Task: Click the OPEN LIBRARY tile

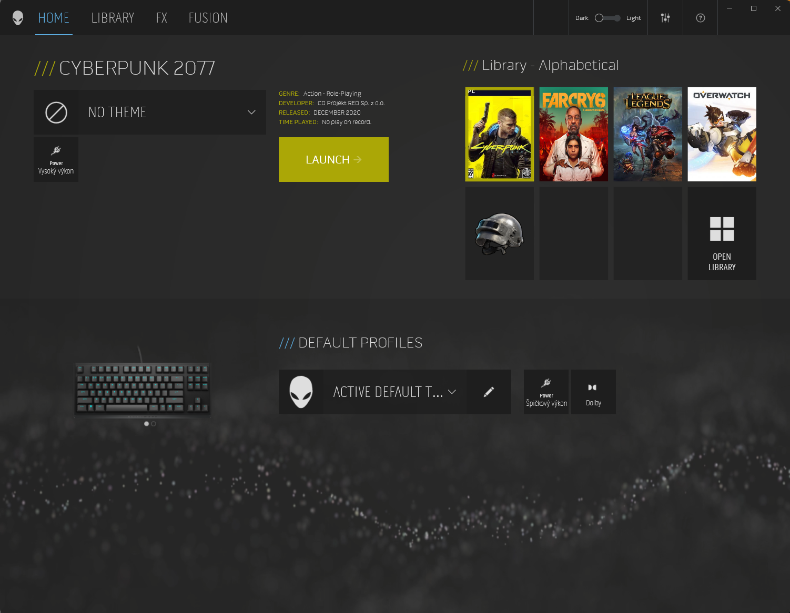Action: (x=722, y=233)
